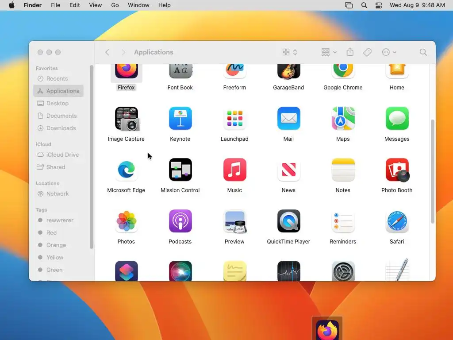Select the Safari app icon
The image size is (453, 340).
pos(397,221)
